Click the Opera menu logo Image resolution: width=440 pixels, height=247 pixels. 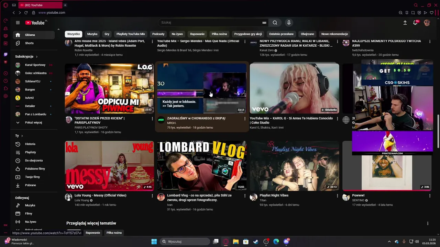click(x=5, y=5)
